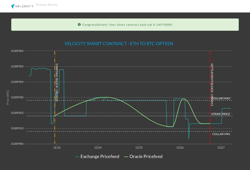
Task: Click the Settlement Block marker label
Action: point(212,85)
